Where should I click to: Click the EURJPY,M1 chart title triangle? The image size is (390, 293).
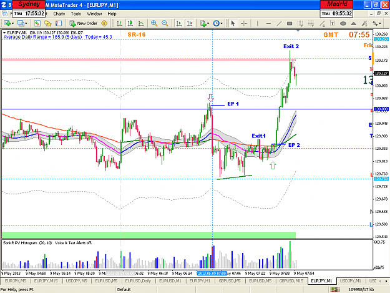[x=4, y=32]
